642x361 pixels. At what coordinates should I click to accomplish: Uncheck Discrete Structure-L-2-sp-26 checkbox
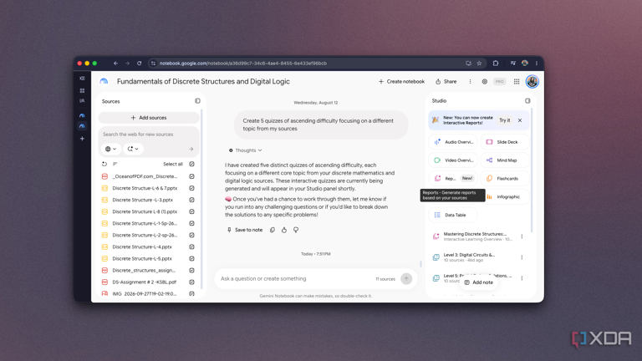pyautogui.click(x=191, y=236)
